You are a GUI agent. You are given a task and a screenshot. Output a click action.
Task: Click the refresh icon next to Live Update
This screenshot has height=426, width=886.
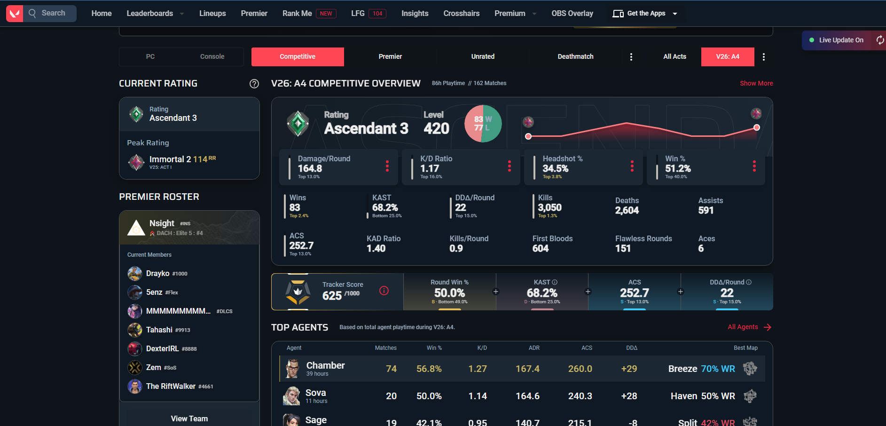880,40
